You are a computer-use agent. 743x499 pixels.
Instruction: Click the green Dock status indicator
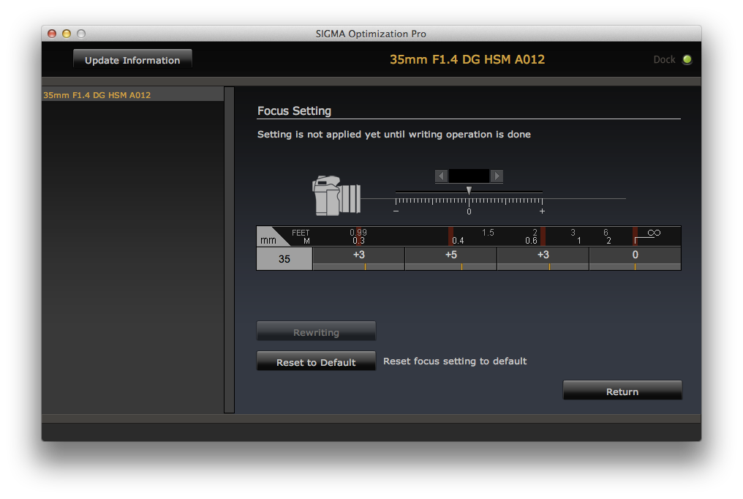687,60
